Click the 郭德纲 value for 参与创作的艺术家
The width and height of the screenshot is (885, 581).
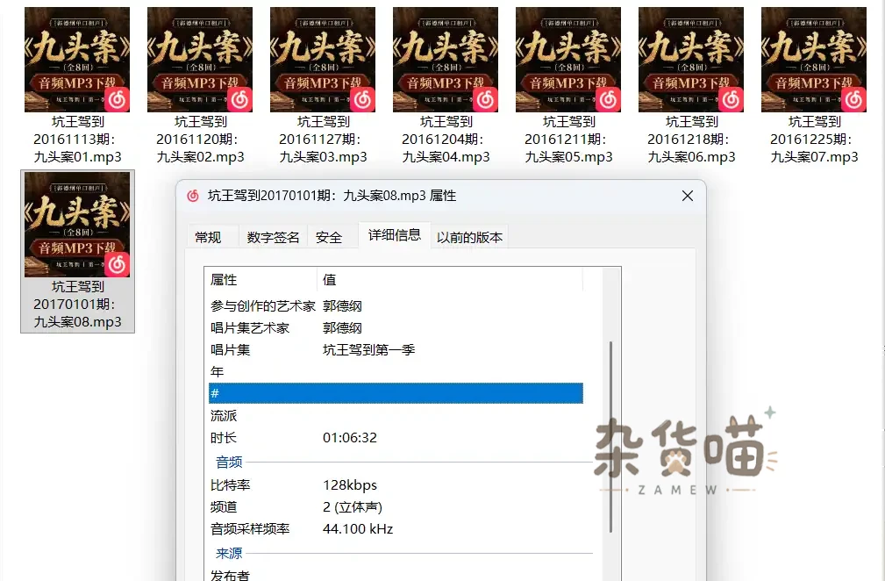pos(342,306)
